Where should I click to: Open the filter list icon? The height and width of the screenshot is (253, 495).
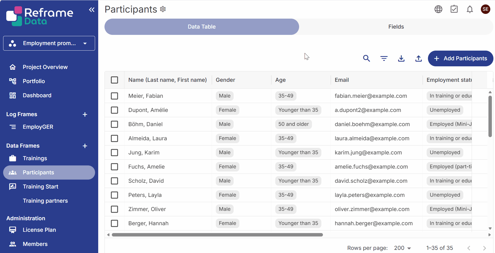click(384, 58)
